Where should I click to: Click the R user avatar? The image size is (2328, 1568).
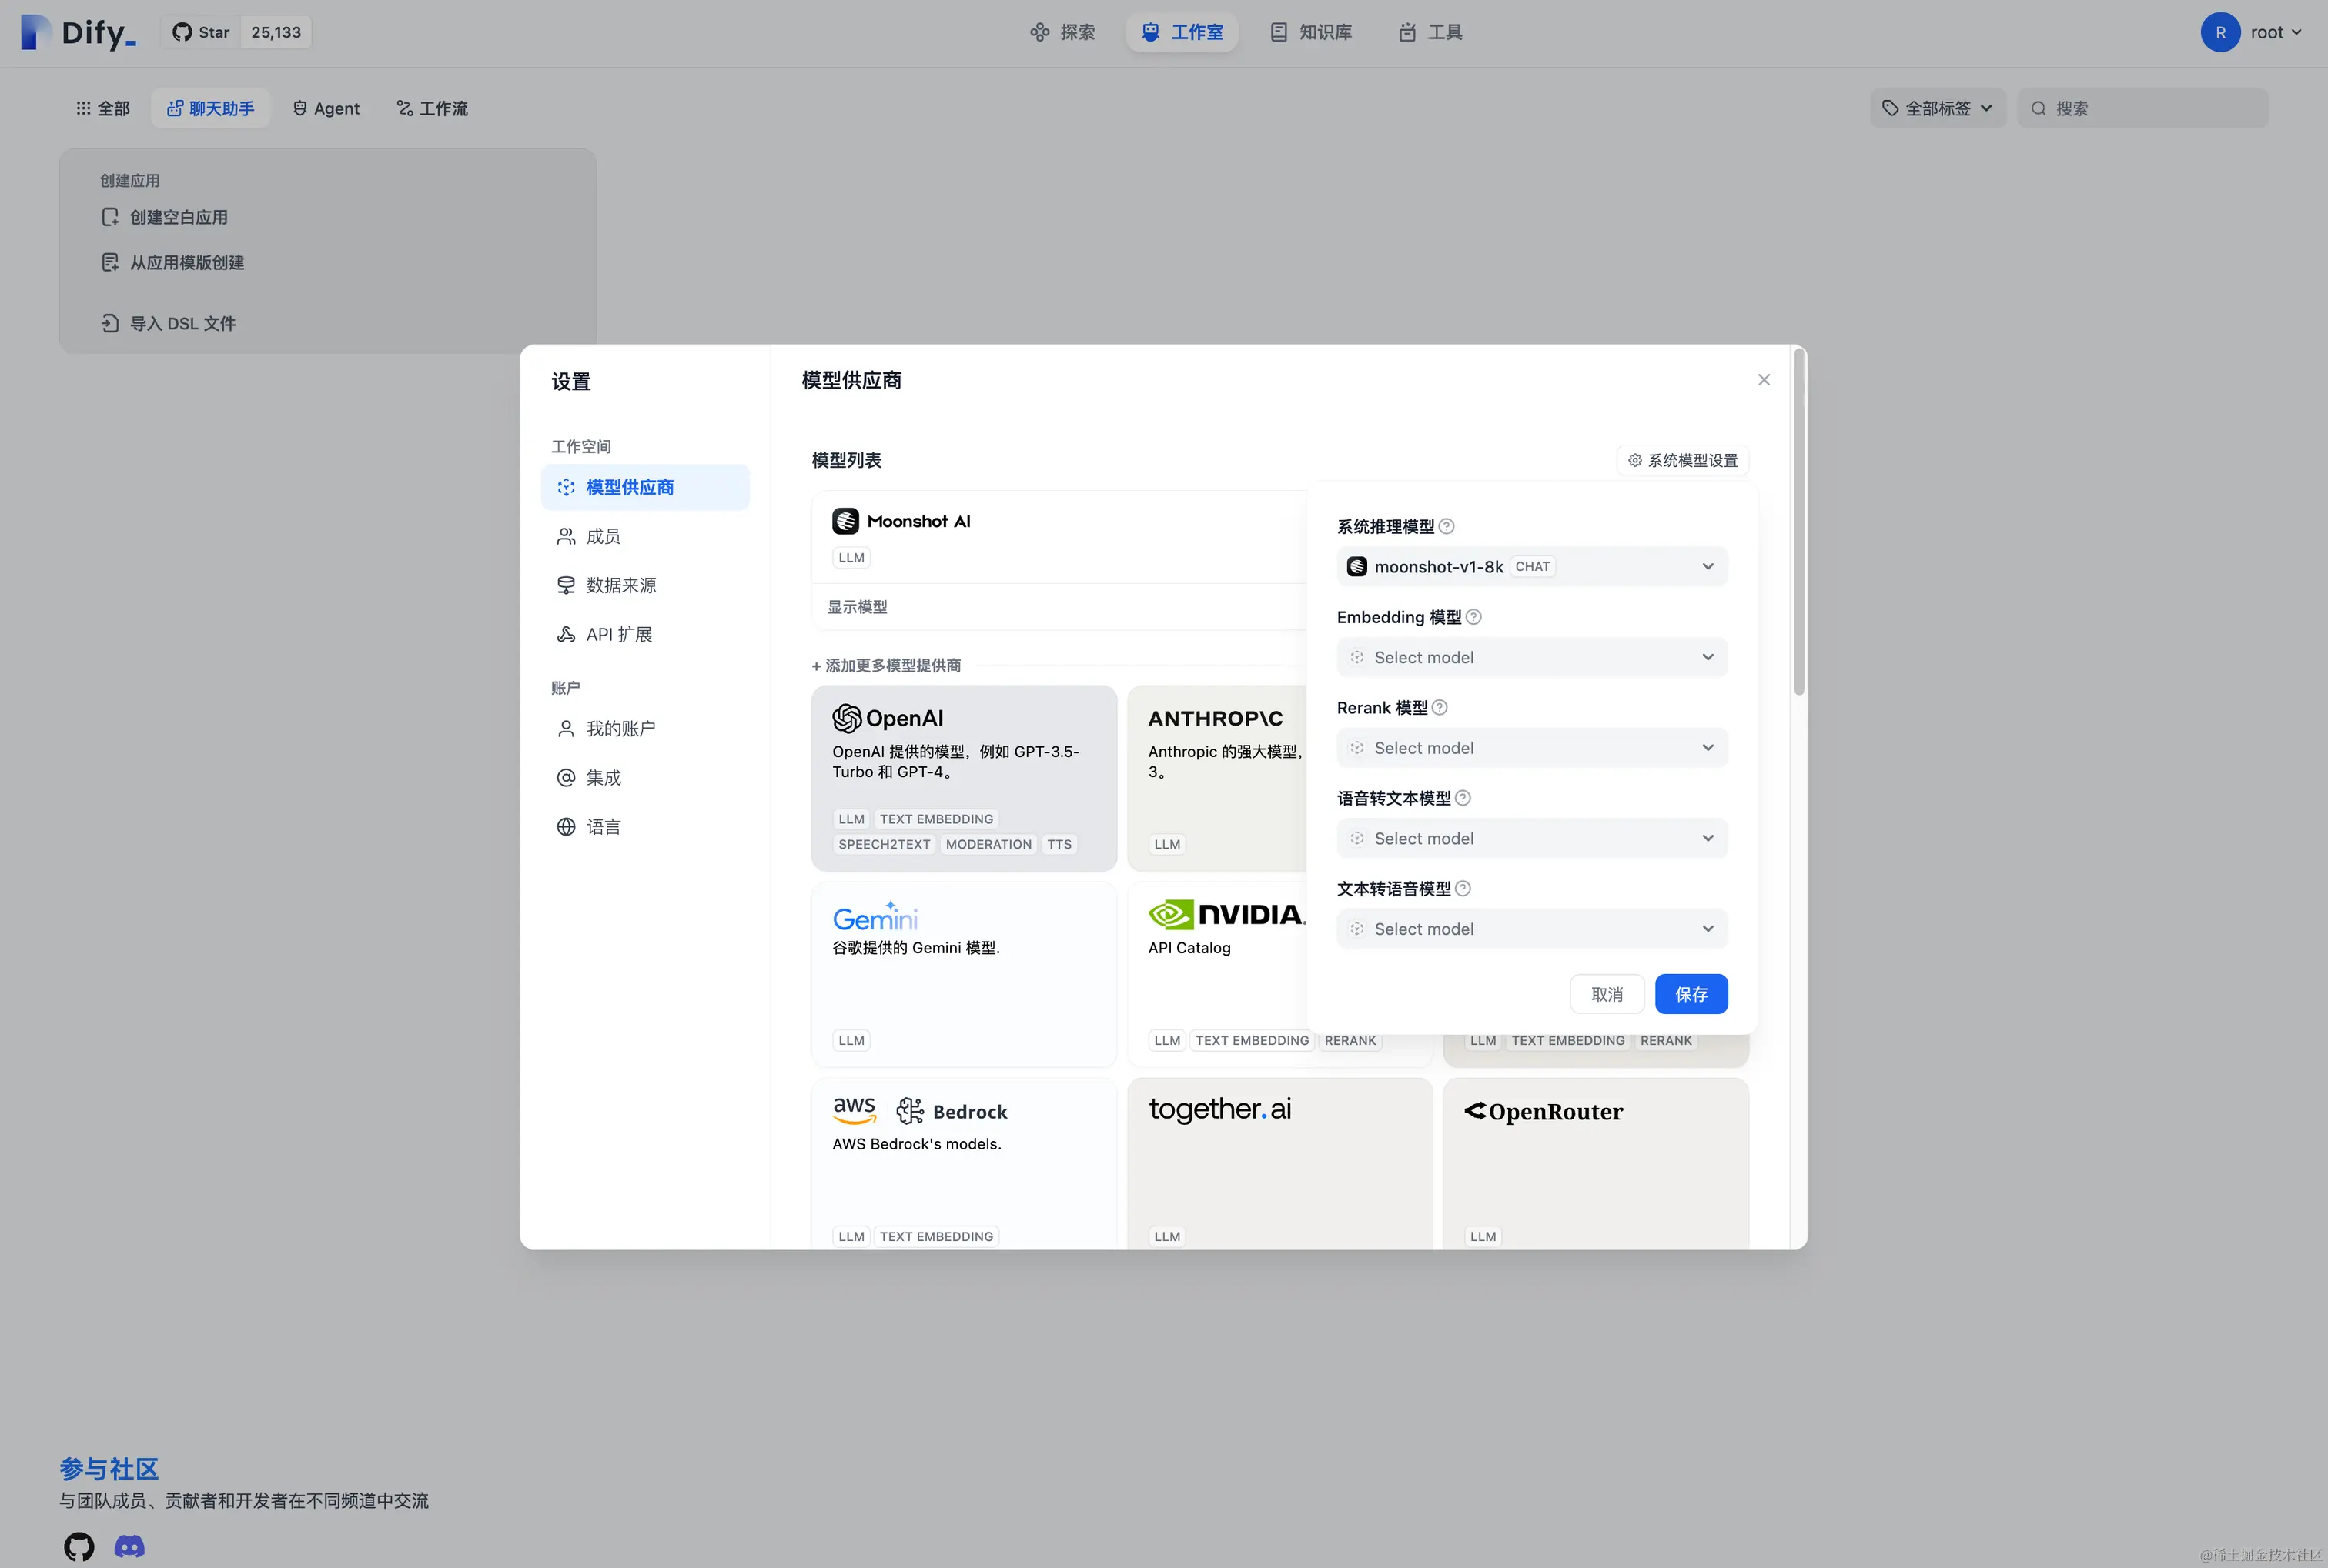click(x=2220, y=32)
